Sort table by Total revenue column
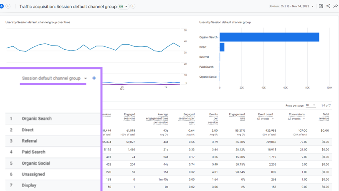The image size is (339, 191). [324, 116]
